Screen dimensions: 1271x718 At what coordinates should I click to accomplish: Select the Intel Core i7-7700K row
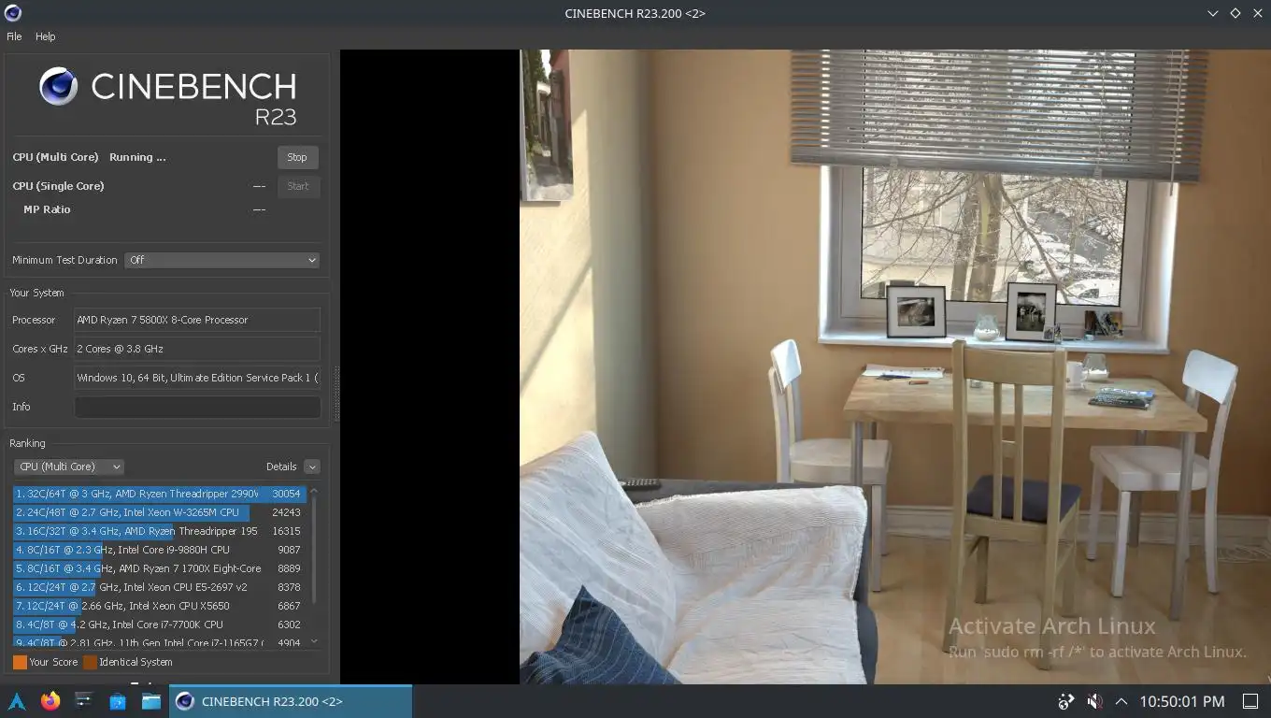click(160, 625)
